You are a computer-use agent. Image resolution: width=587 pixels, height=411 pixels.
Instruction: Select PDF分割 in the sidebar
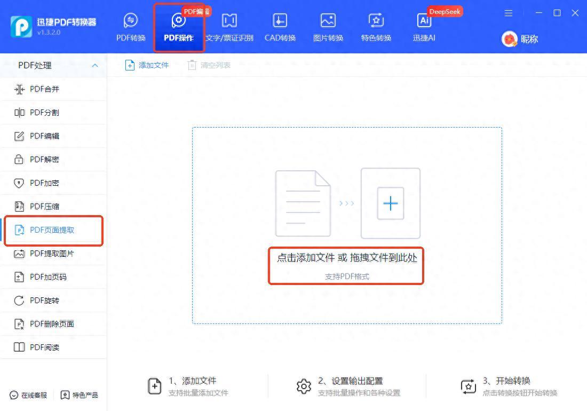click(44, 113)
